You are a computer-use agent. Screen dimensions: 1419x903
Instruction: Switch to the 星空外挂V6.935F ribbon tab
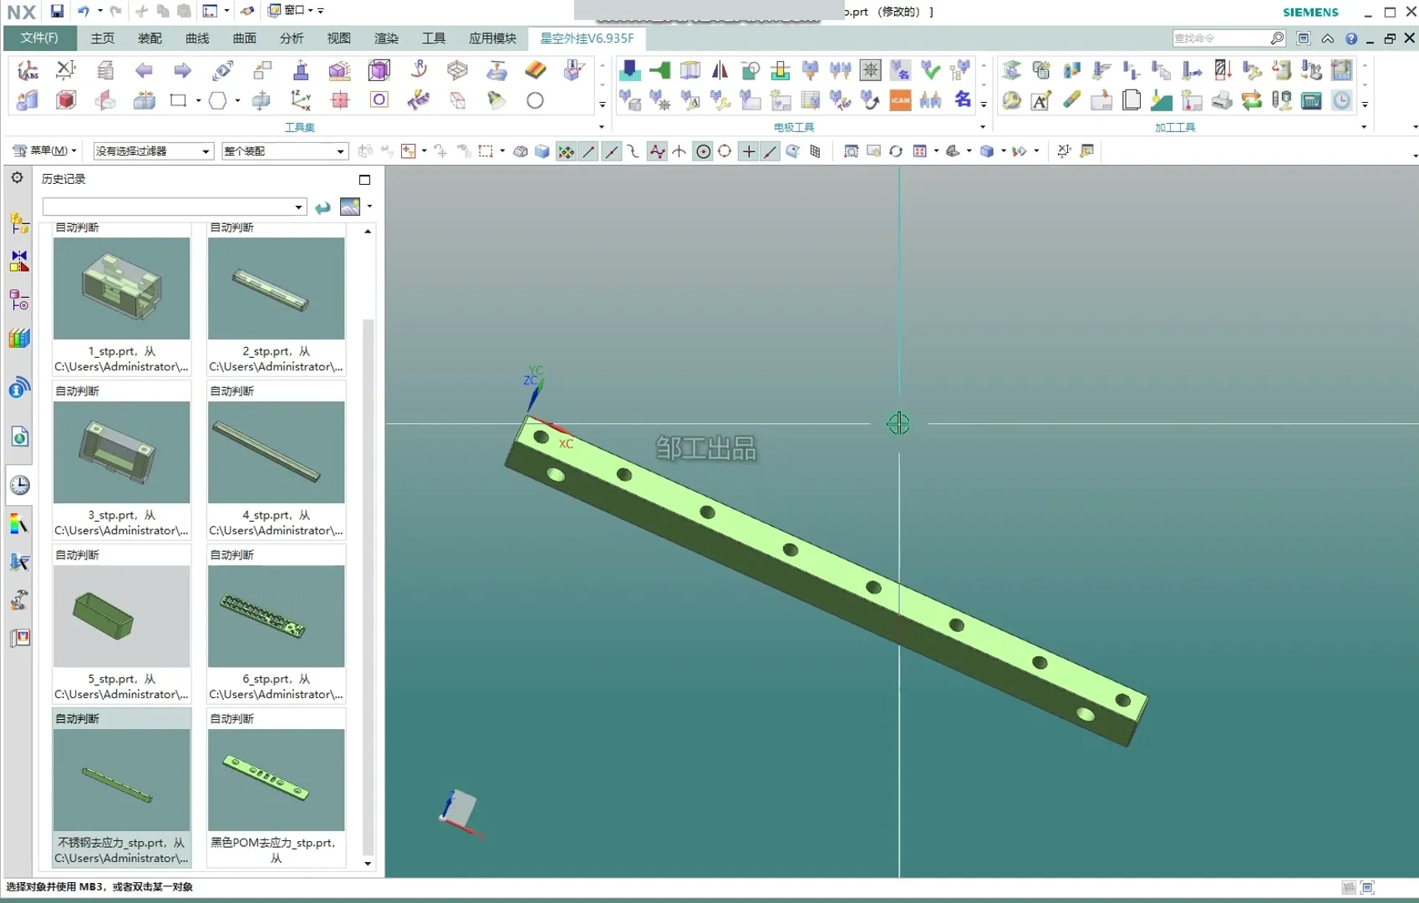click(x=587, y=38)
